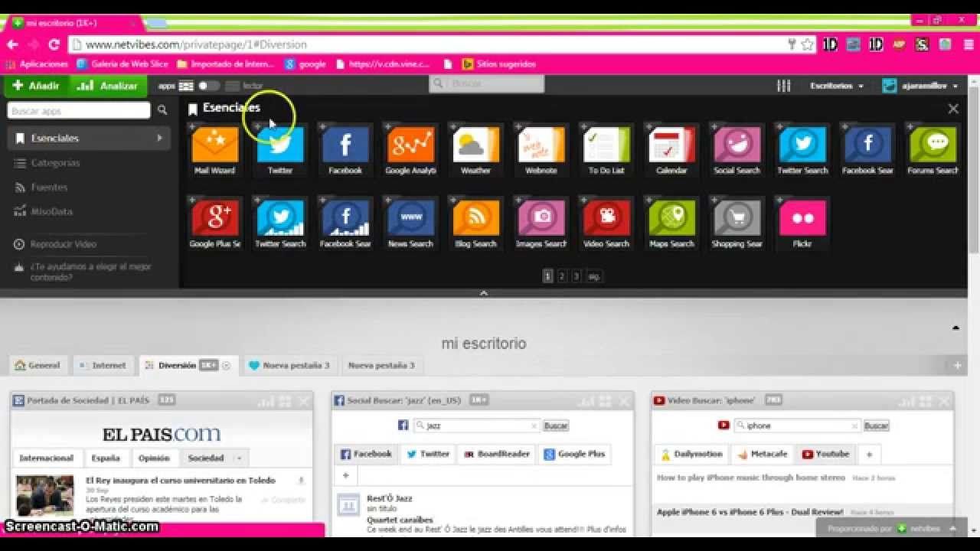Switch to the General dashboard tab
Image resolution: width=980 pixels, height=551 pixels.
(x=38, y=366)
